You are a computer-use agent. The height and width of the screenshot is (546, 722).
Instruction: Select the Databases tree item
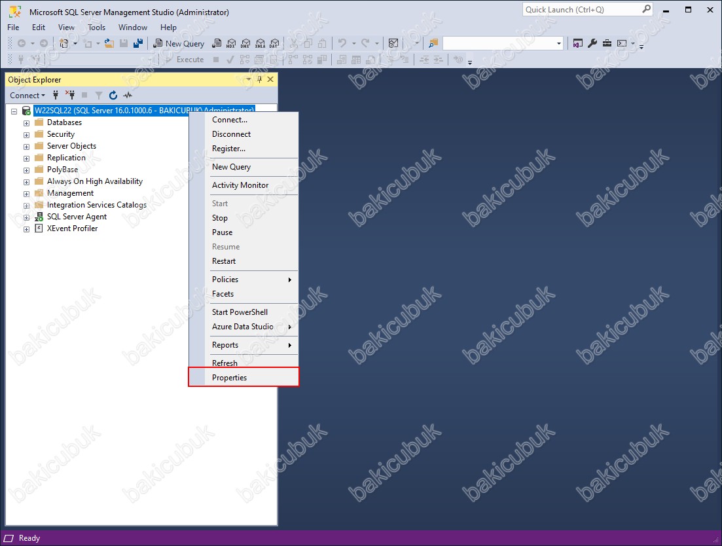pyautogui.click(x=64, y=122)
